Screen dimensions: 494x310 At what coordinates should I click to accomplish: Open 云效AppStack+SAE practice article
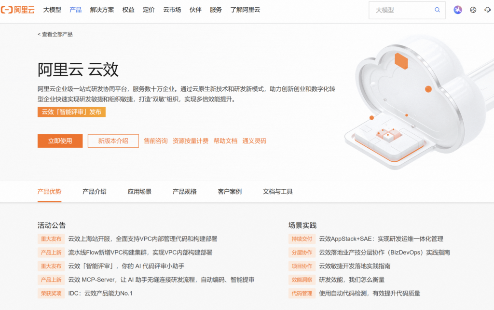381,239
